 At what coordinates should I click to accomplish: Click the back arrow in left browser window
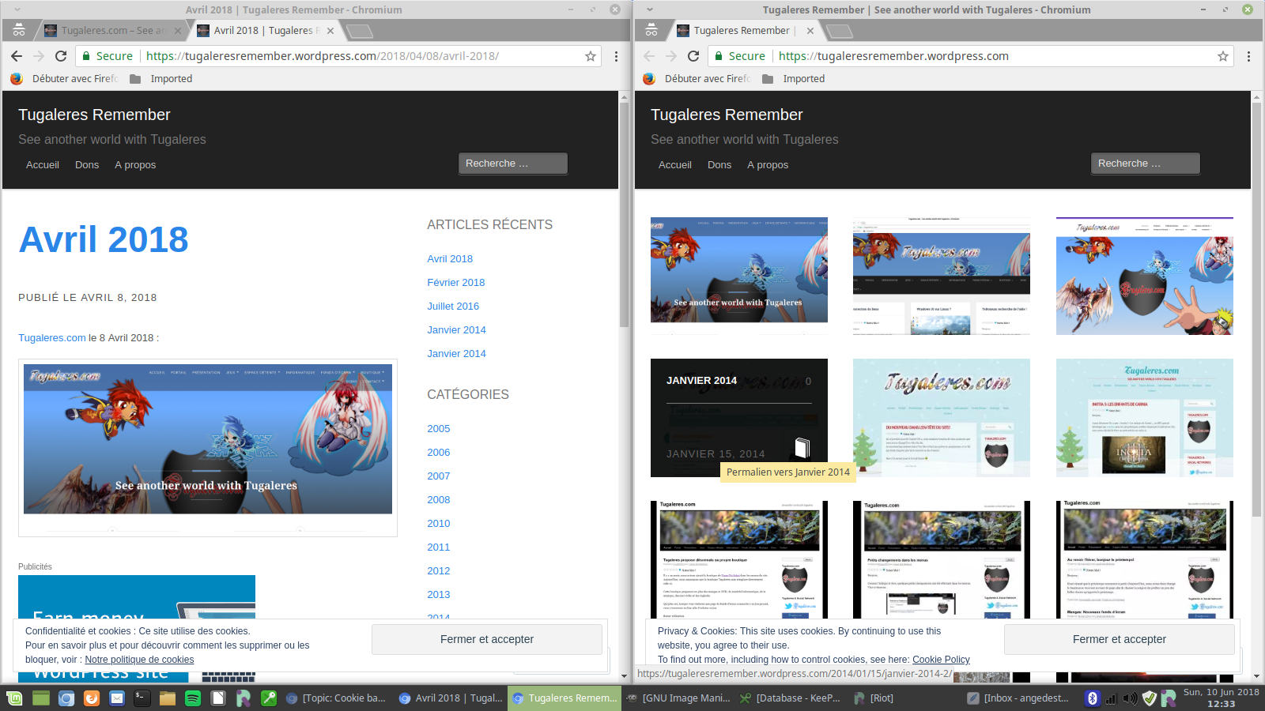(x=17, y=56)
